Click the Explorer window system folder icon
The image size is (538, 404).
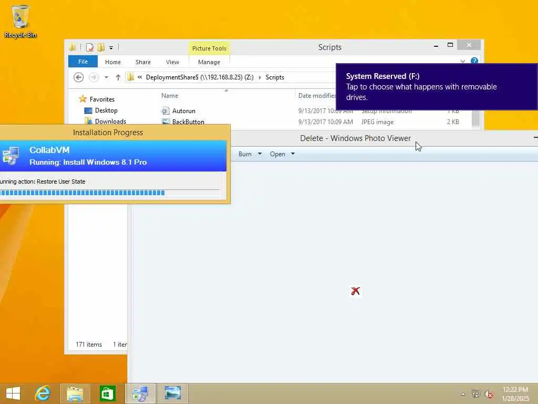click(73, 47)
